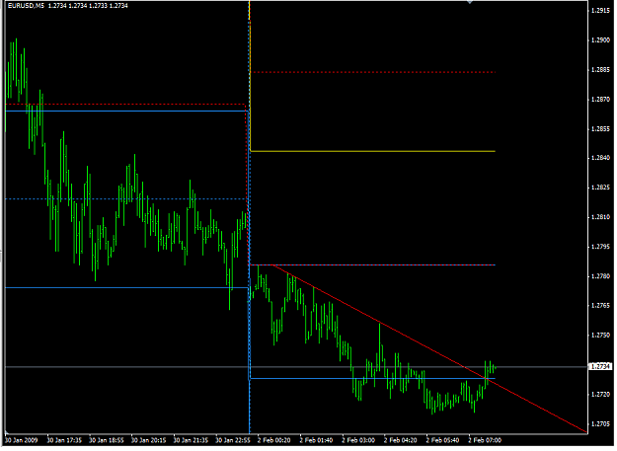
Task: Click the 30 Jan 20:15 time label
Action: point(148,440)
